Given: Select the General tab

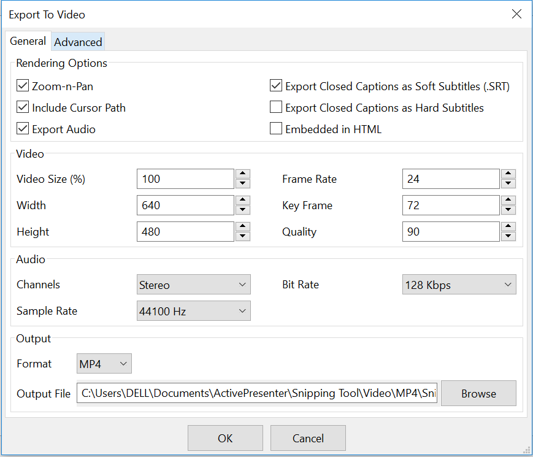Looking at the screenshot, I should point(28,42).
